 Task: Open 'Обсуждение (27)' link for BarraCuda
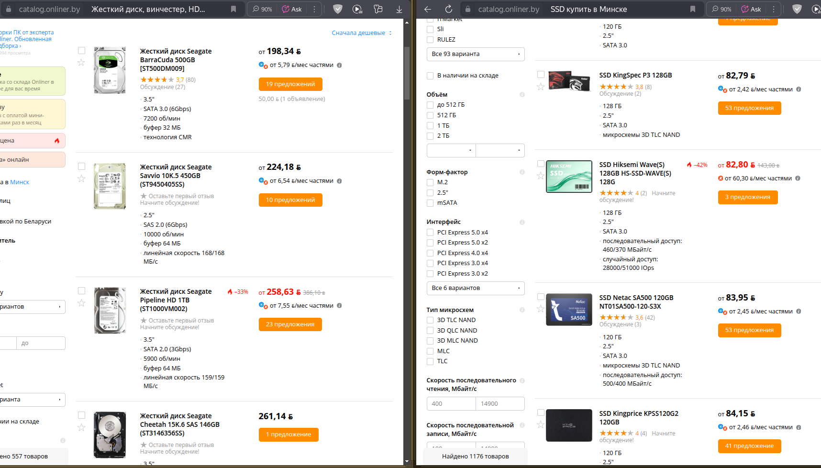coord(163,87)
